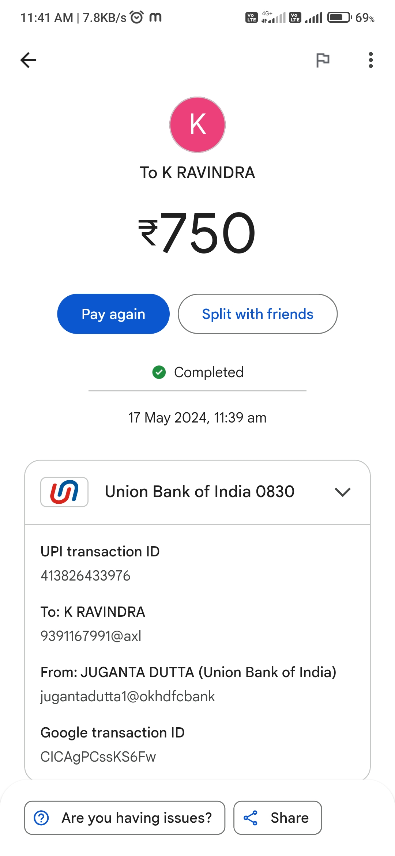Tap the UPI transaction ID number
This screenshot has width=395, height=856.
[86, 576]
